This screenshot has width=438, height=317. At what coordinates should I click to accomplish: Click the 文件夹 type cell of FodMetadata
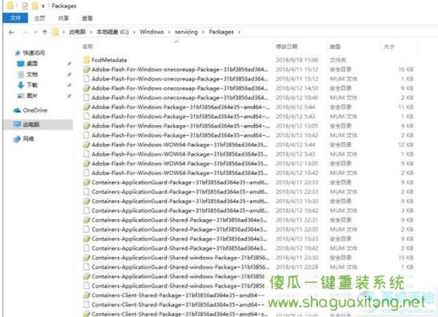click(x=338, y=60)
